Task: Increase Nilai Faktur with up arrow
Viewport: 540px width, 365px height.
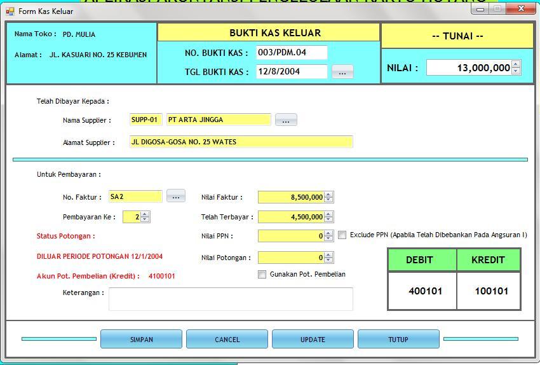Action: (328, 195)
